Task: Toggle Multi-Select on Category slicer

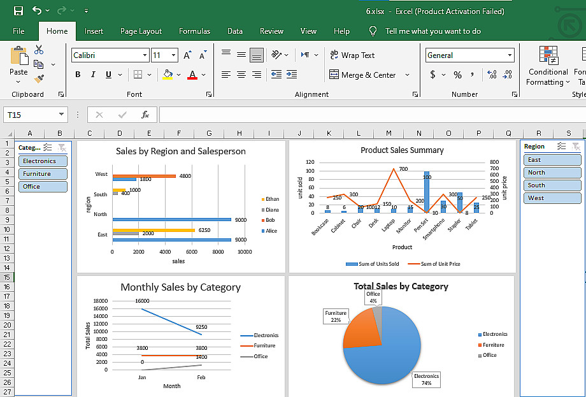Action: coord(48,147)
